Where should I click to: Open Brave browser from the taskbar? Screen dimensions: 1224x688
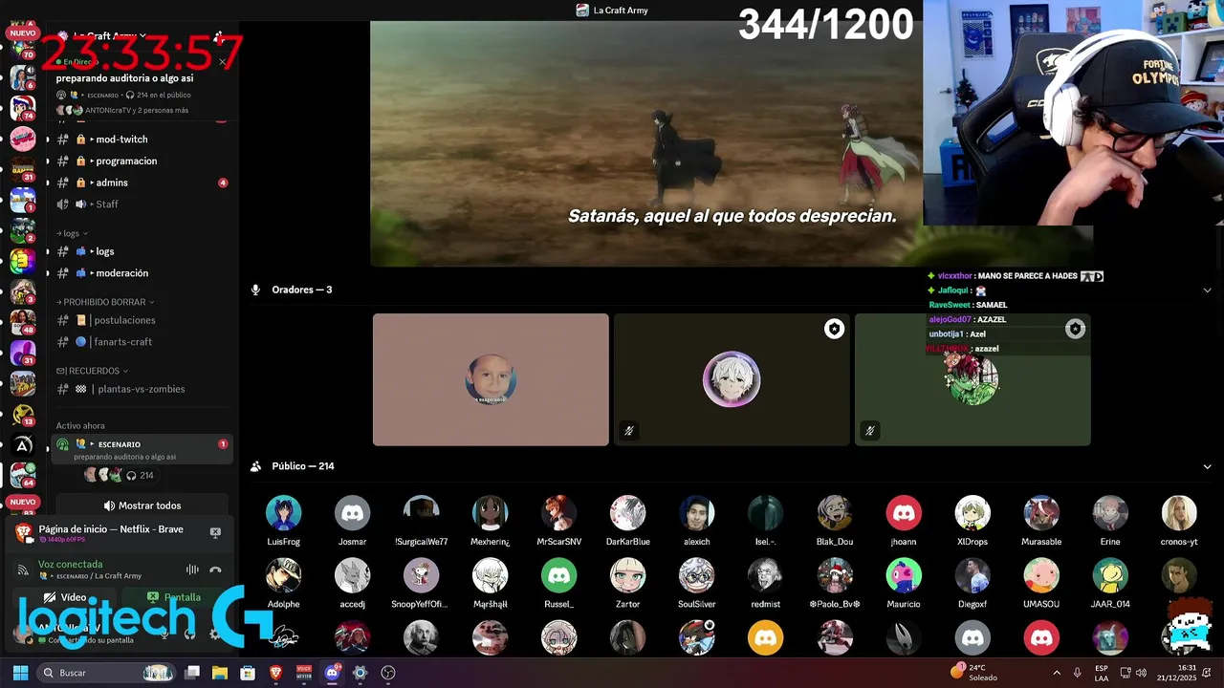(275, 673)
